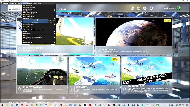Open the friends group icon
Image resolution: width=190 pixels, height=107 pixels.
pos(139,8)
